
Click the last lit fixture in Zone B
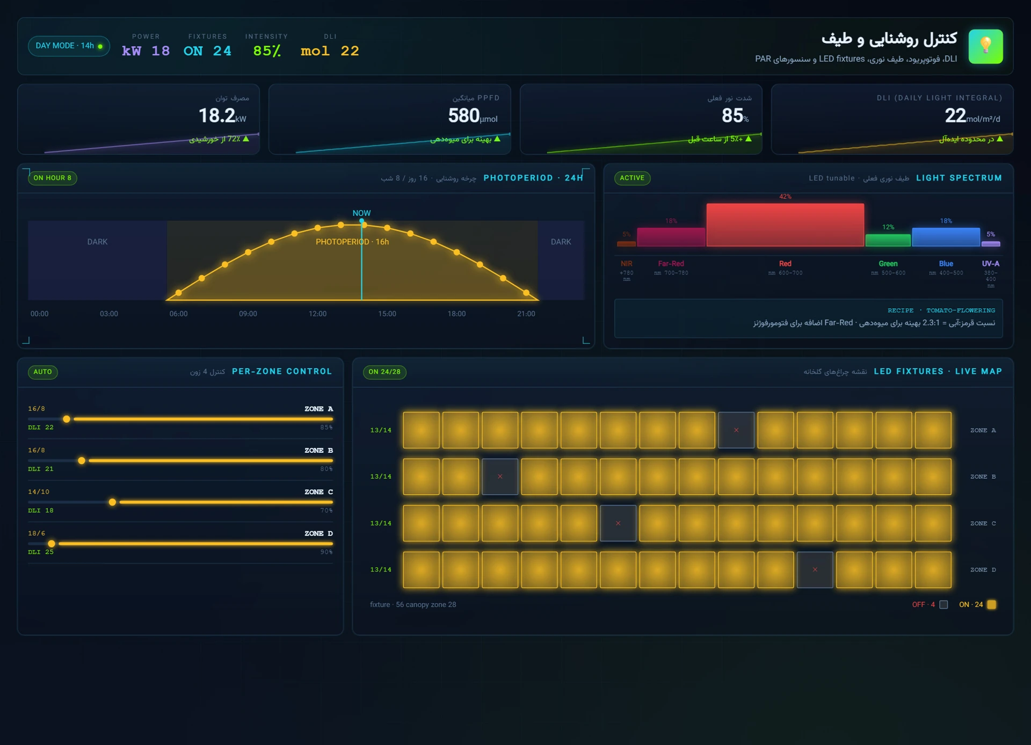[x=933, y=476]
